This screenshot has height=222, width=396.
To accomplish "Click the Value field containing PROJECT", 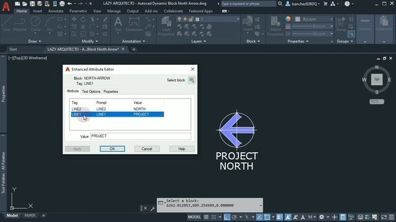I will 140,136.
